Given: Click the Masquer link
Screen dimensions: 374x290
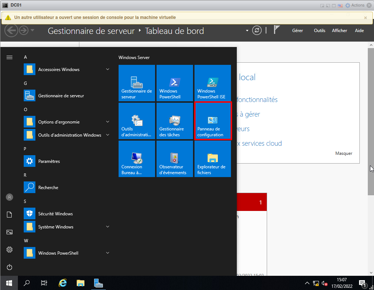Looking at the screenshot, I should pyautogui.click(x=344, y=153).
